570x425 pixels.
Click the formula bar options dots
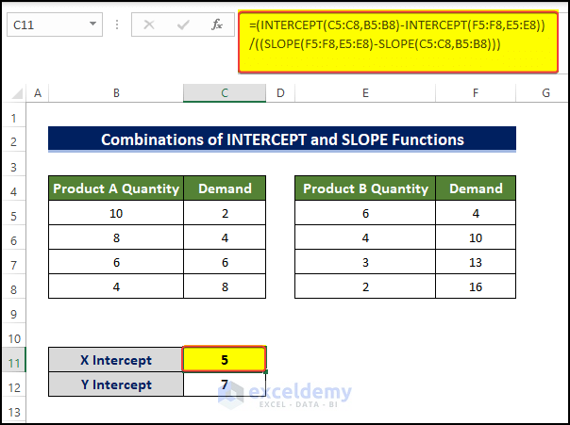[117, 25]
